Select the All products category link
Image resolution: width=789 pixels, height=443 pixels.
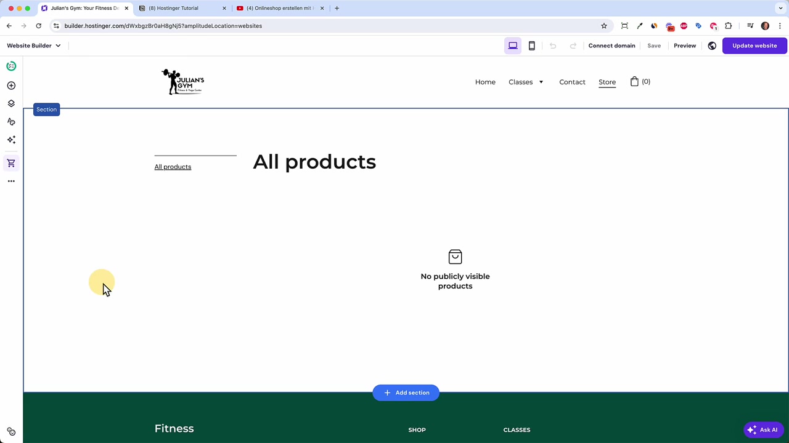pyautogui.click(x=173, y=167)
